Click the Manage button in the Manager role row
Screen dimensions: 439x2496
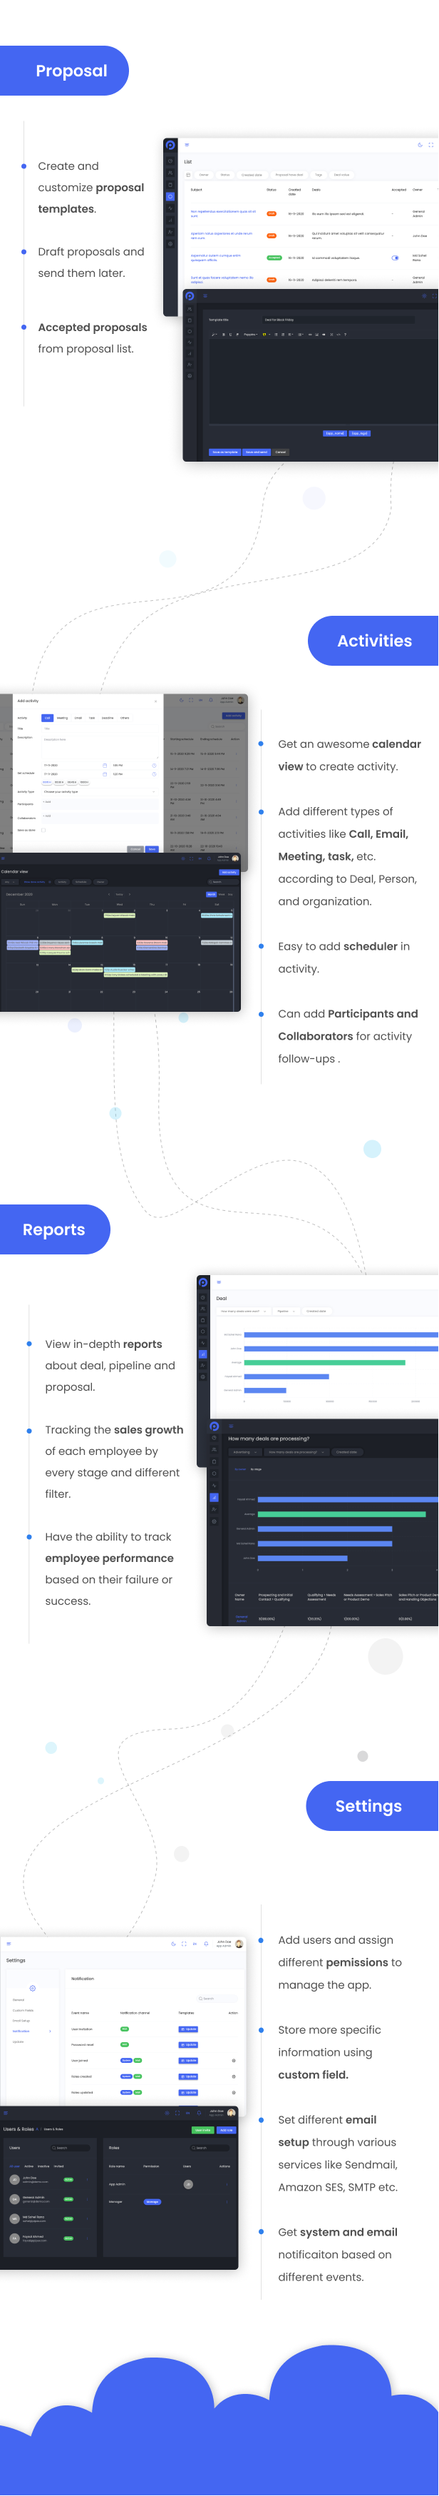[152, 2203]
